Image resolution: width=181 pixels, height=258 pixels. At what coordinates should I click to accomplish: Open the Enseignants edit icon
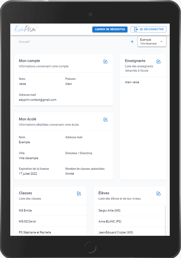click(158, 62)
